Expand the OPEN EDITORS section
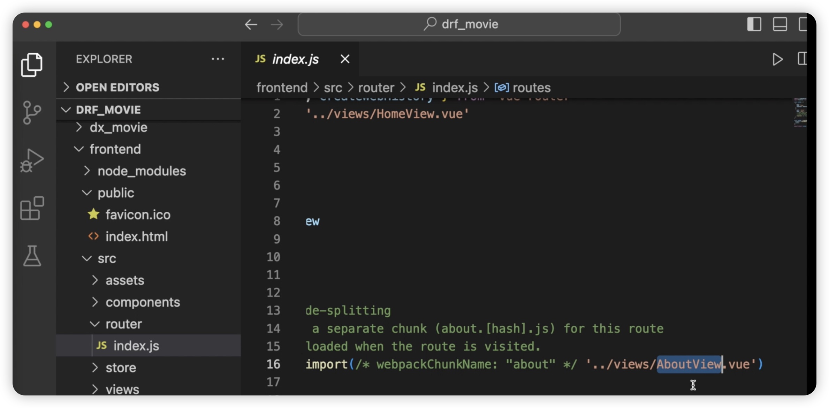This screenshot has width=829, height=408. [117, 87]
